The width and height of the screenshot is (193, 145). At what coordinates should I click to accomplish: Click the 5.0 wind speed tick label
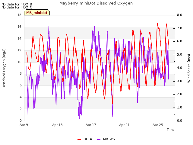point(179,55)
